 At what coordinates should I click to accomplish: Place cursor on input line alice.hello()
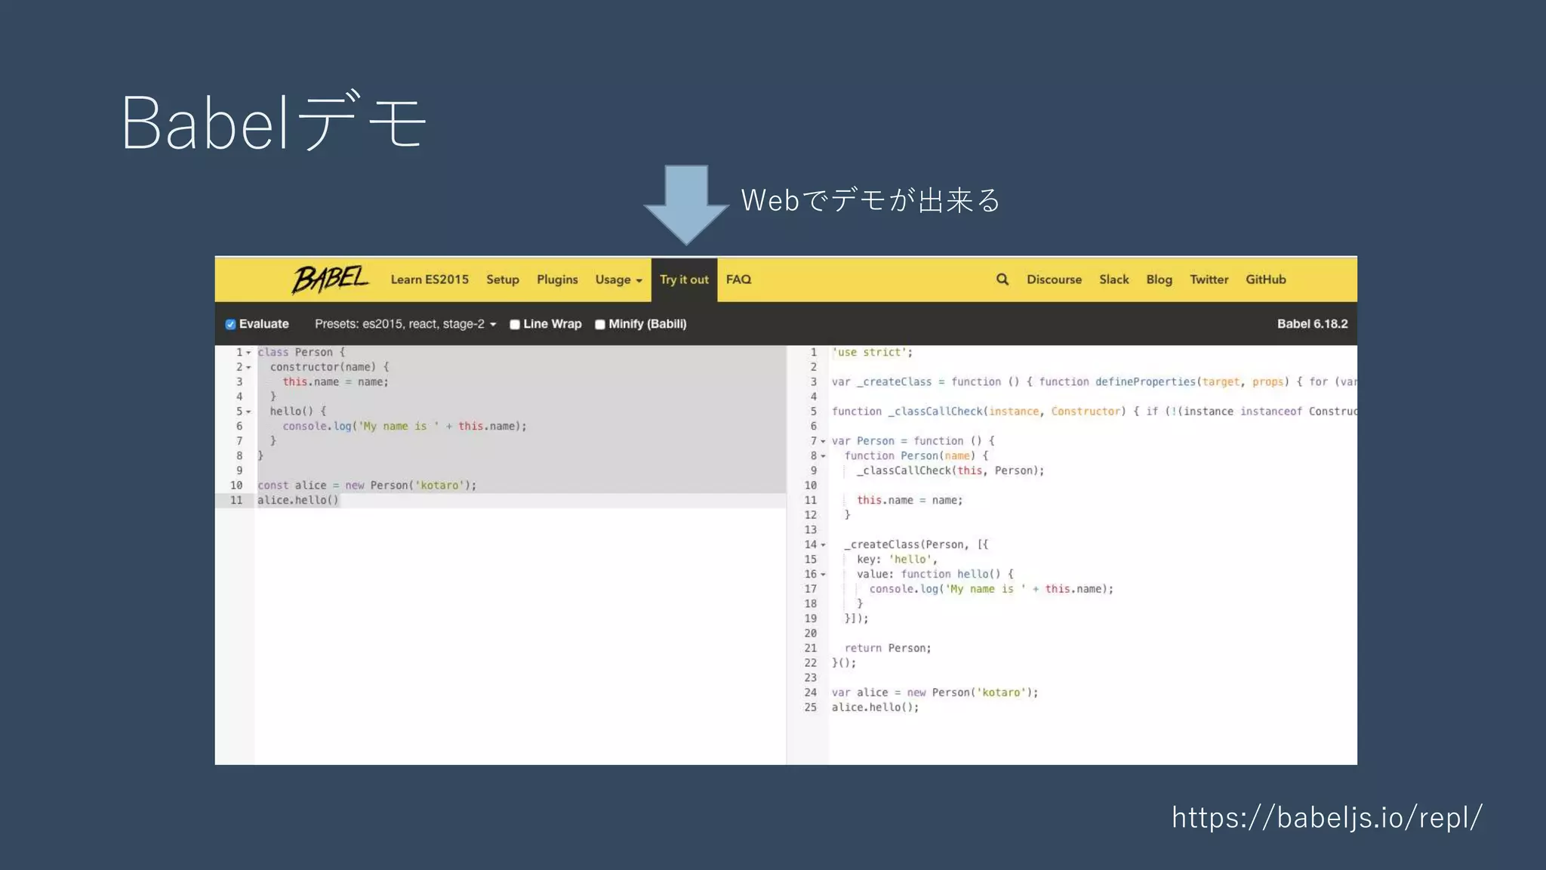coord(298,500)
